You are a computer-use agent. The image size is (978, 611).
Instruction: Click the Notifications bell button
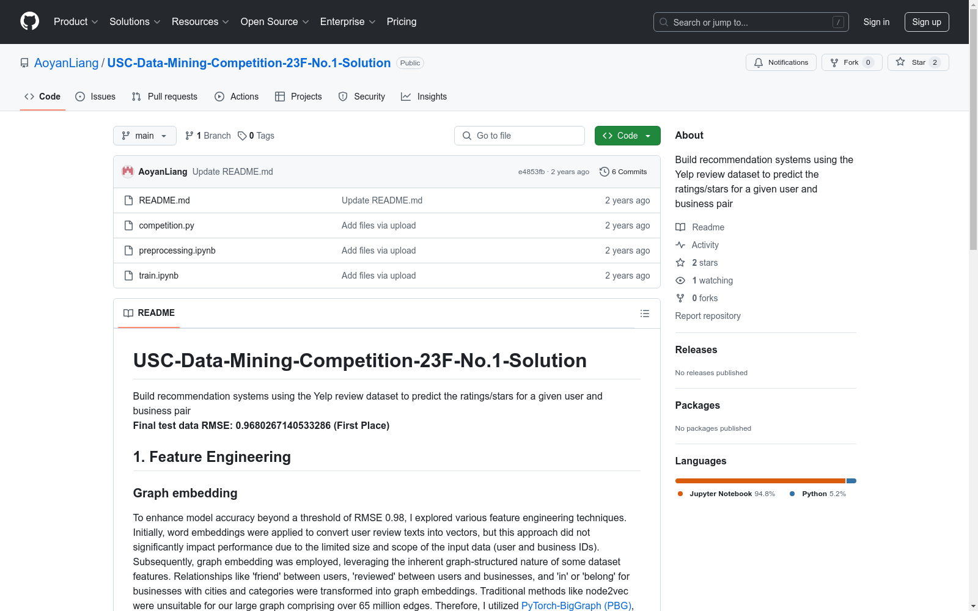[781, 62]
